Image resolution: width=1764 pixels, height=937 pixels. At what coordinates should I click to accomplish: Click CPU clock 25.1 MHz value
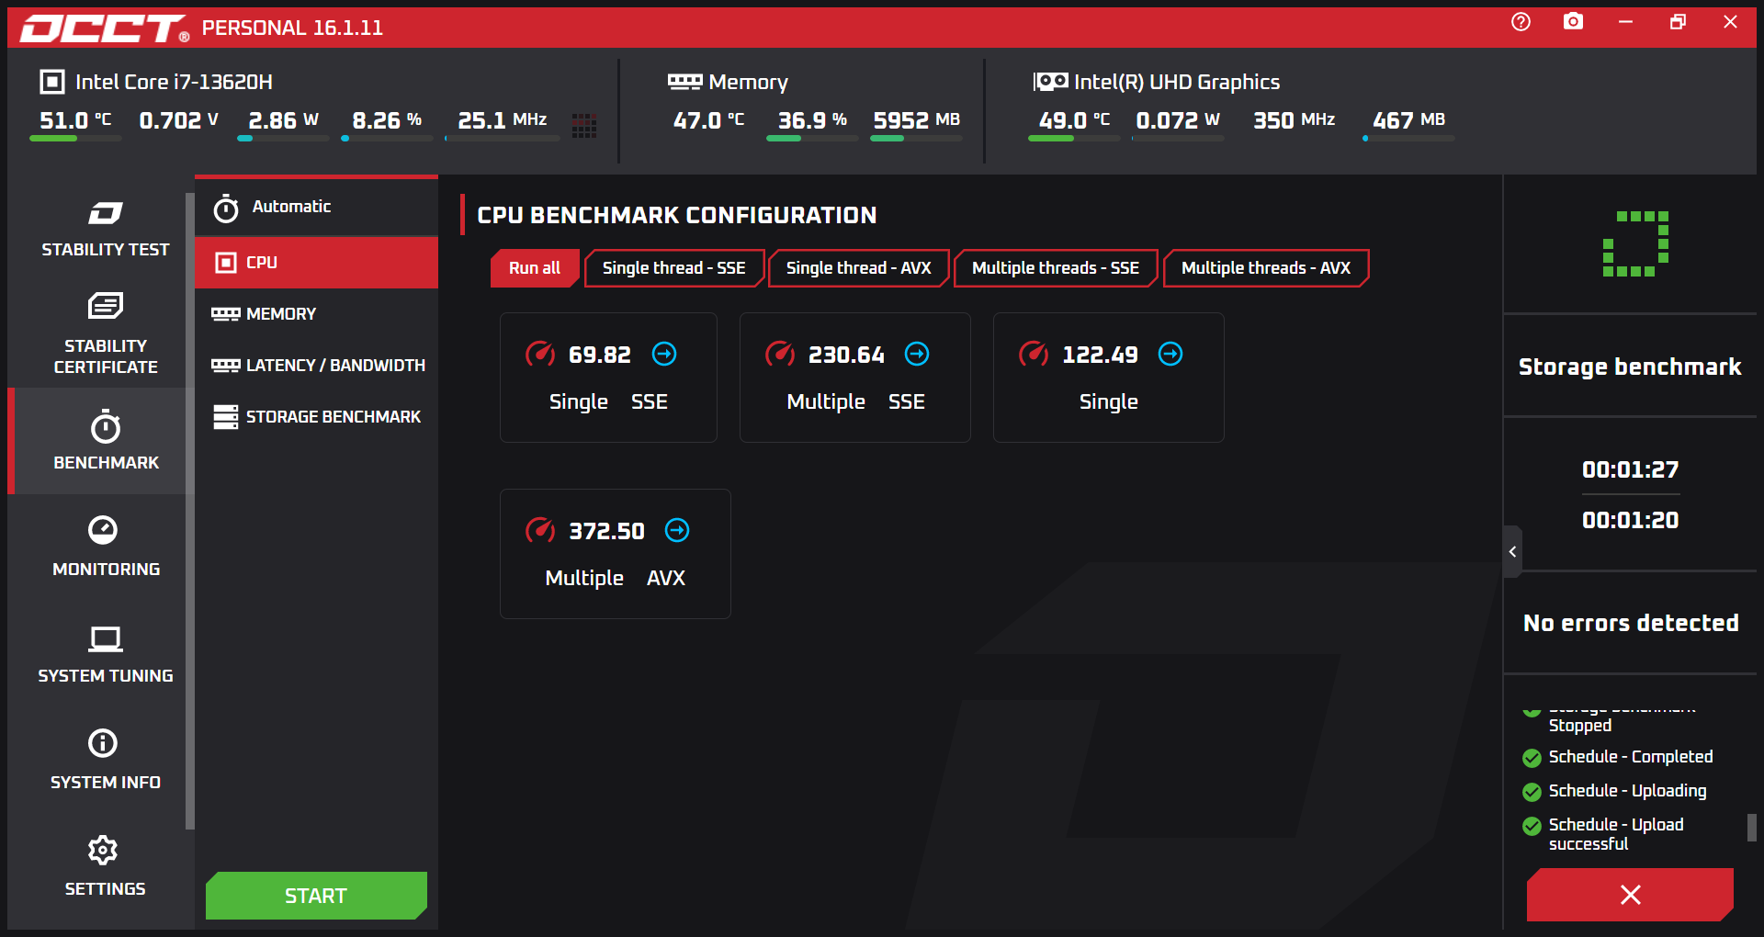pyautogui.click(x=503, y=120)
